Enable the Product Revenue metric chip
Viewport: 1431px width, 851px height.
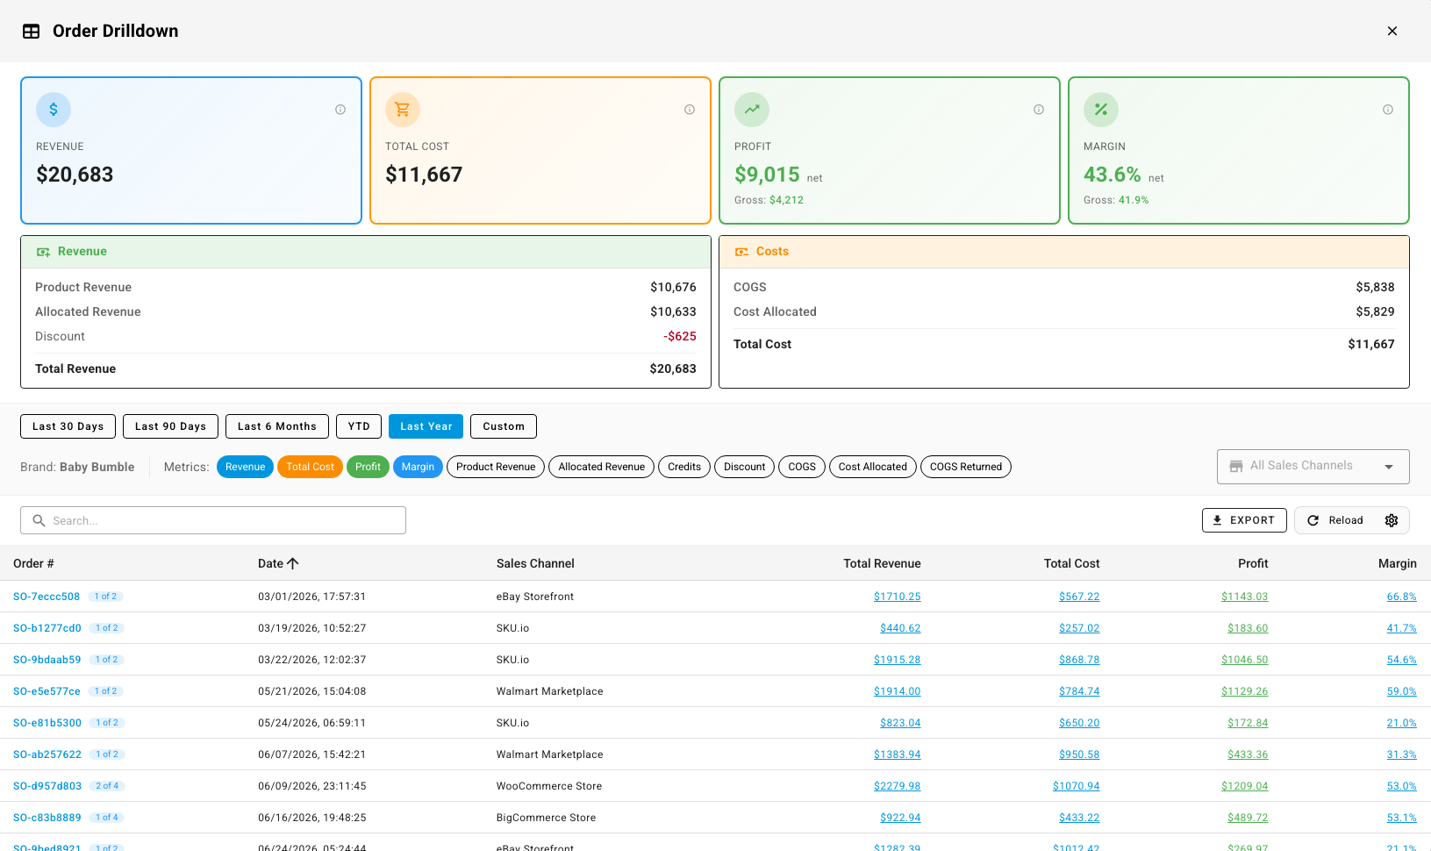pos(496,467)
